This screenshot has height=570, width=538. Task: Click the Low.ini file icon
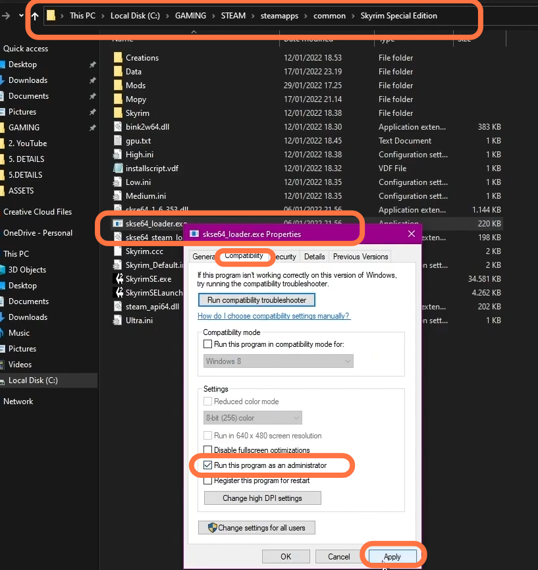point(117,182)
